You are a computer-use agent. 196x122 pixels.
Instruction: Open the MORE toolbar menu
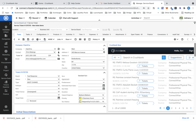51,39
